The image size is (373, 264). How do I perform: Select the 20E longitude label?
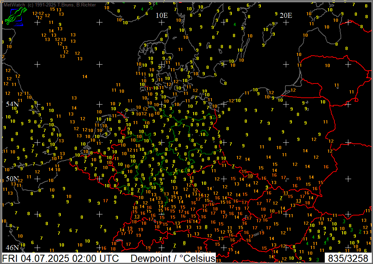286,16
